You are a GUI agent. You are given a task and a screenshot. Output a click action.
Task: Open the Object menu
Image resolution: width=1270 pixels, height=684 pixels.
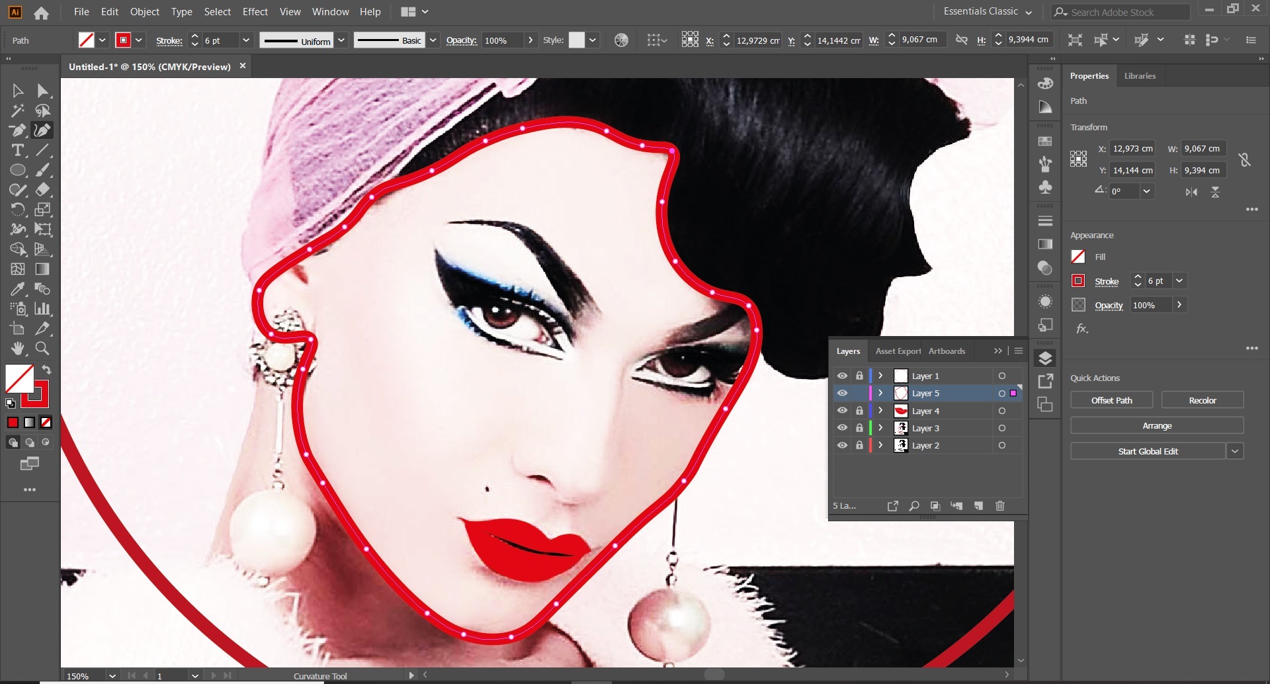click(x=144, y=12)
